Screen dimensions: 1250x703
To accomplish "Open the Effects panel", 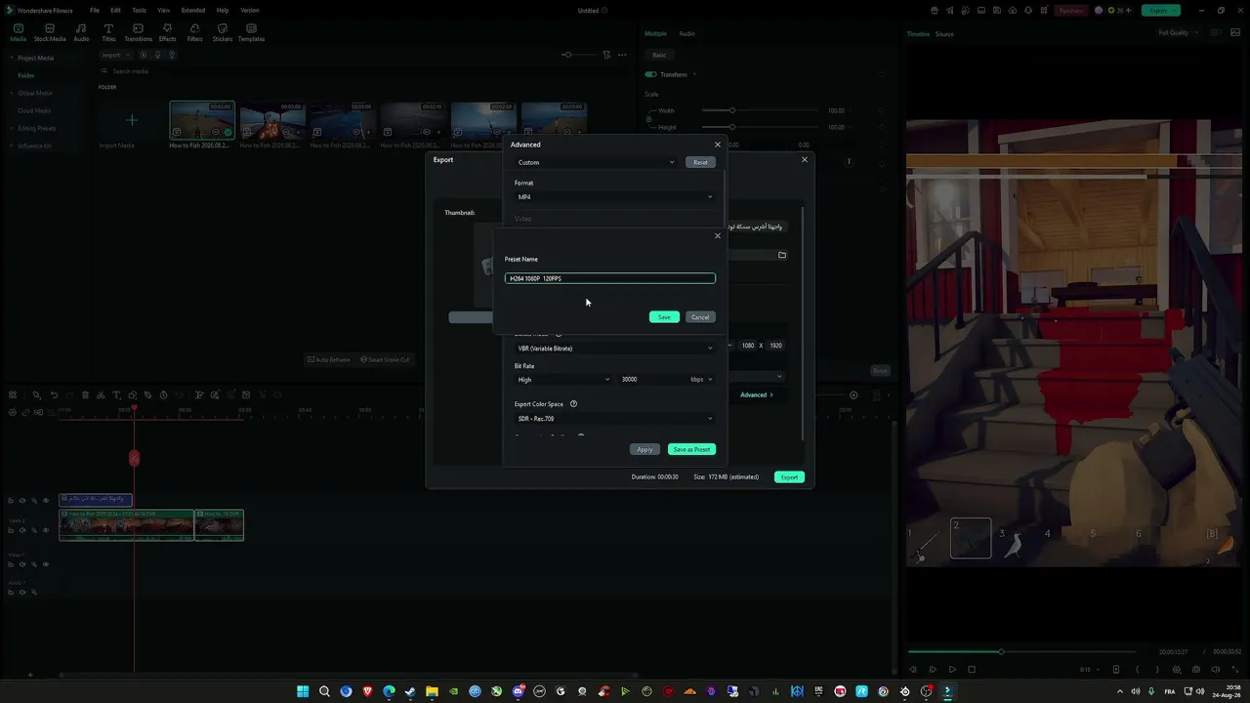I will point(167,32).
